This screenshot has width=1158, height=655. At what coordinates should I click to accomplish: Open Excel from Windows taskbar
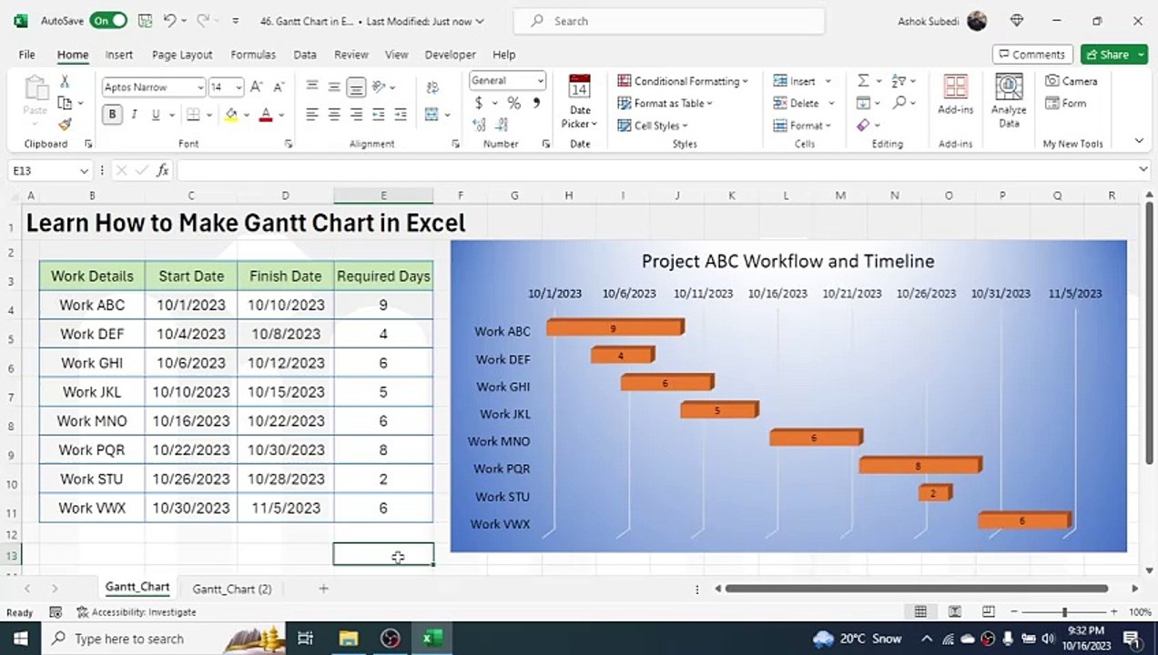(x=432, y=638)
